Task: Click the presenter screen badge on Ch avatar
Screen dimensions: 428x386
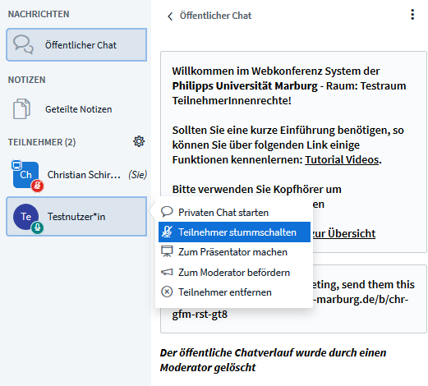Action: pyautogui.click(x=16, y=165)
